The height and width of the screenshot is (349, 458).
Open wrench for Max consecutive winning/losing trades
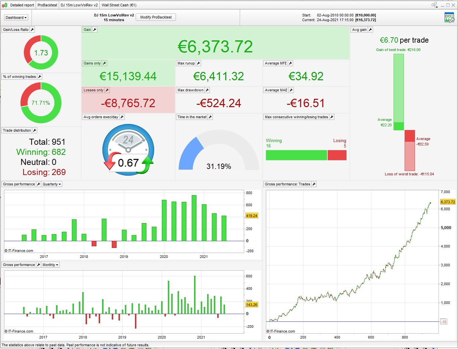coord(332,117)
